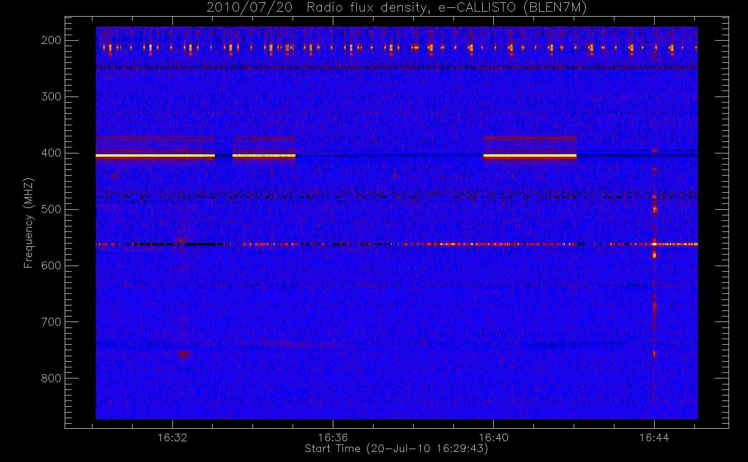Click the 16:40 time tick label
This screenshot has height=462, width=748.
[494, 438]
